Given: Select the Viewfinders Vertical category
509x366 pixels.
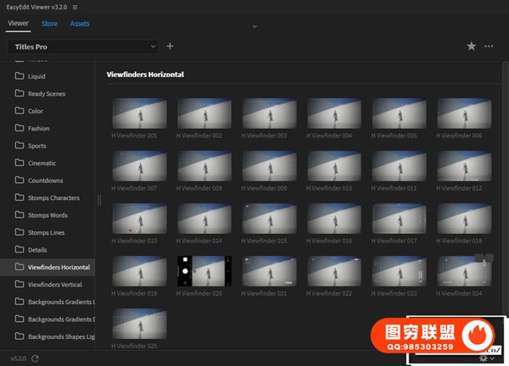Looking at the screenshot, I should [x=59, y=285].
